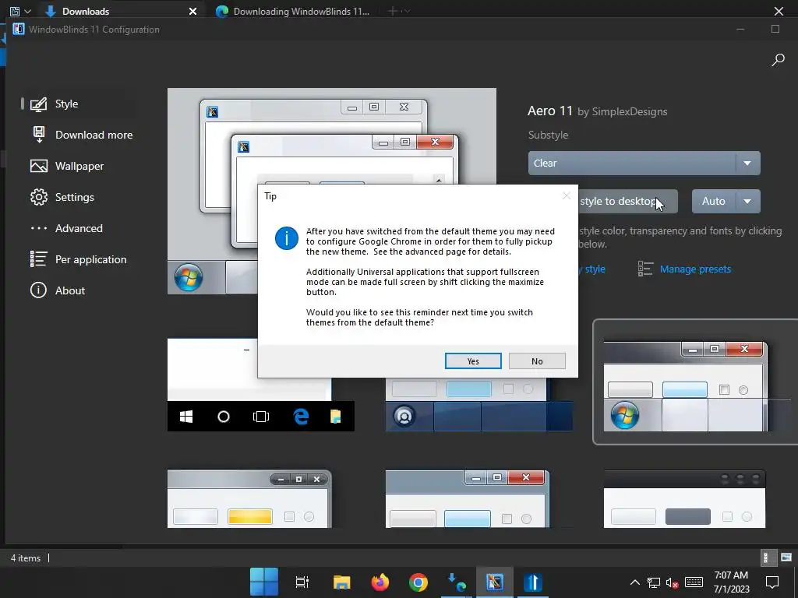Launch Google Chrome from the taskbar
Screen dimensions: 798x598
click(418, 582)
